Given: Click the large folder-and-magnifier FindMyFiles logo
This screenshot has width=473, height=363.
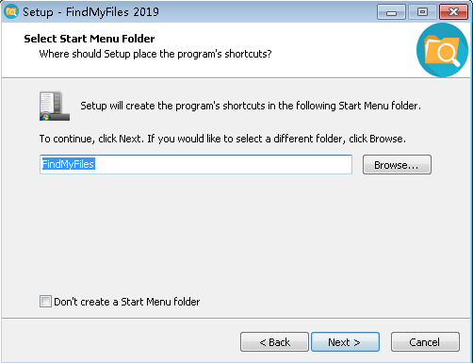Looking at the screenshot, I should pos(442,50).
